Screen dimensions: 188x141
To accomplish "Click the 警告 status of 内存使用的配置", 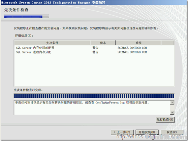I will point(95,48).
